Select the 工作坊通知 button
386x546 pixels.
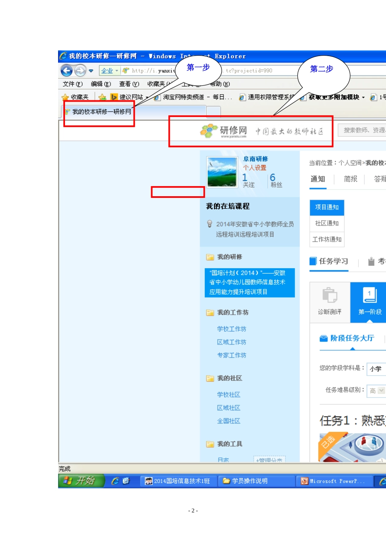coord(327,239)
